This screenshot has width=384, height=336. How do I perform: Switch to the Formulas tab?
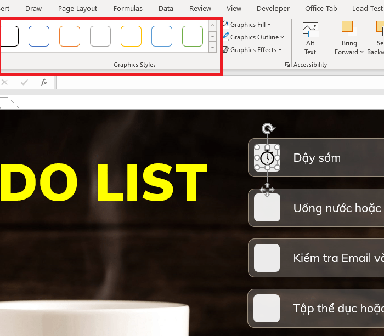pyautogui.click(x=128, y=8)
